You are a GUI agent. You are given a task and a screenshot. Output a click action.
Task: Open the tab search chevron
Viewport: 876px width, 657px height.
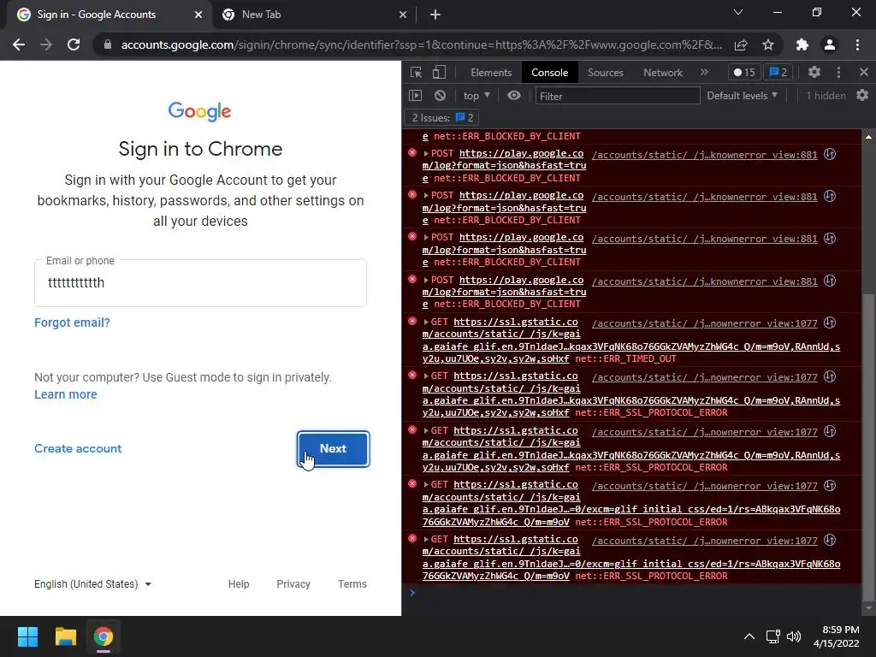(738, 12)
